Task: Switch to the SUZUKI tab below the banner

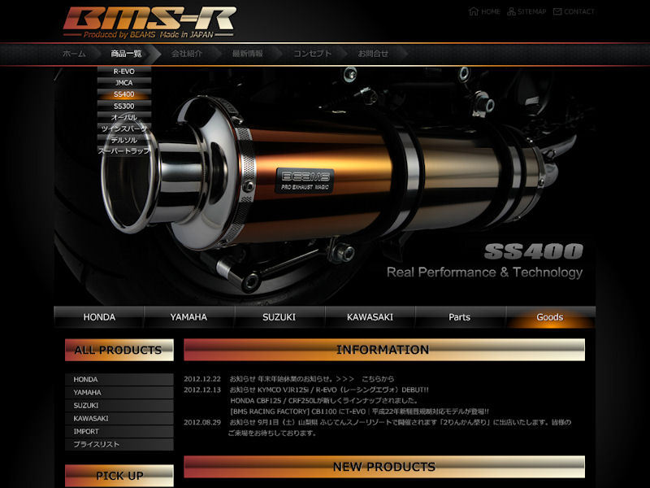Action: pos(279,317)
